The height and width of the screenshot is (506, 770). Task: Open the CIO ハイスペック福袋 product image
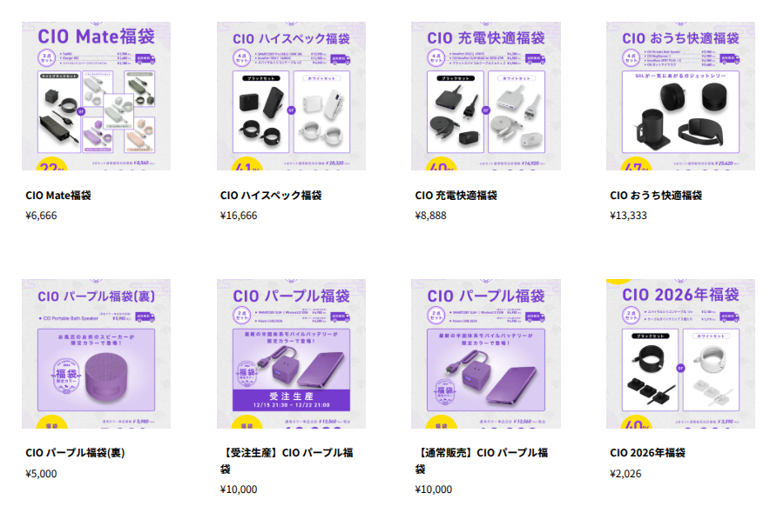coord(291,97)
